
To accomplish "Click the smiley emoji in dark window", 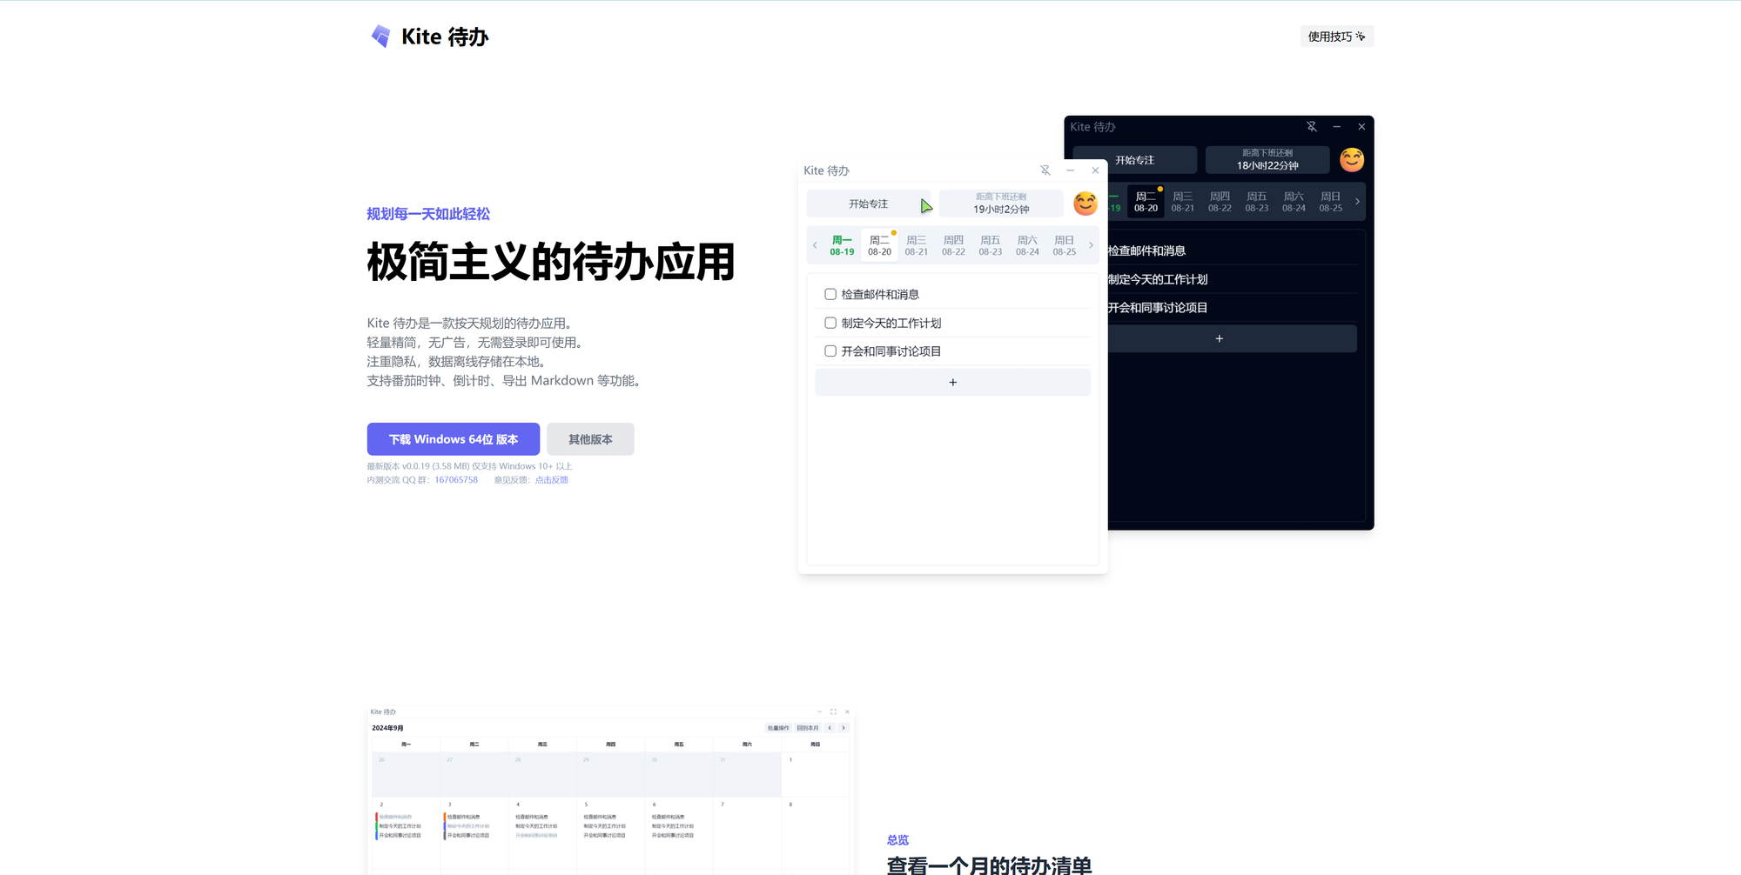I will point(1352,160).
